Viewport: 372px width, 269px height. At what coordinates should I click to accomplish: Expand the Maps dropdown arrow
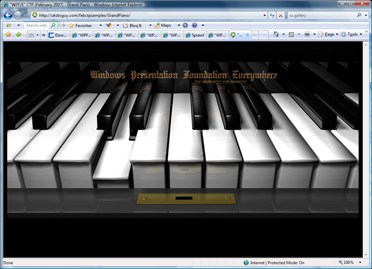pos(178,26)
